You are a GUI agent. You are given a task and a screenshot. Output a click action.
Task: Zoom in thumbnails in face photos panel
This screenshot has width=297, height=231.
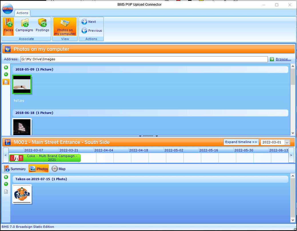coord(6,177)
